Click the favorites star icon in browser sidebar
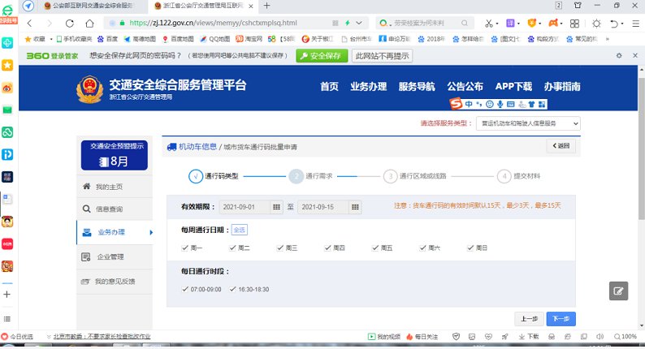The height and width of the screenshot is (349, 645). pyautogui.click(x=7, y=64)
